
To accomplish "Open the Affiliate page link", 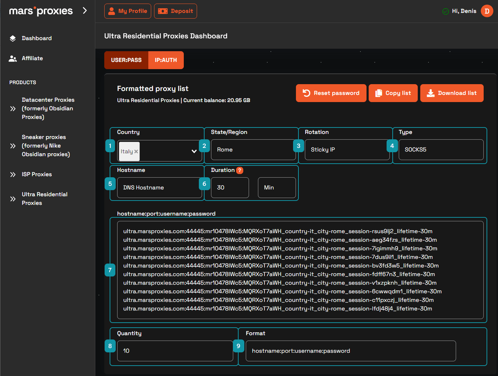I will click(32, 58).
